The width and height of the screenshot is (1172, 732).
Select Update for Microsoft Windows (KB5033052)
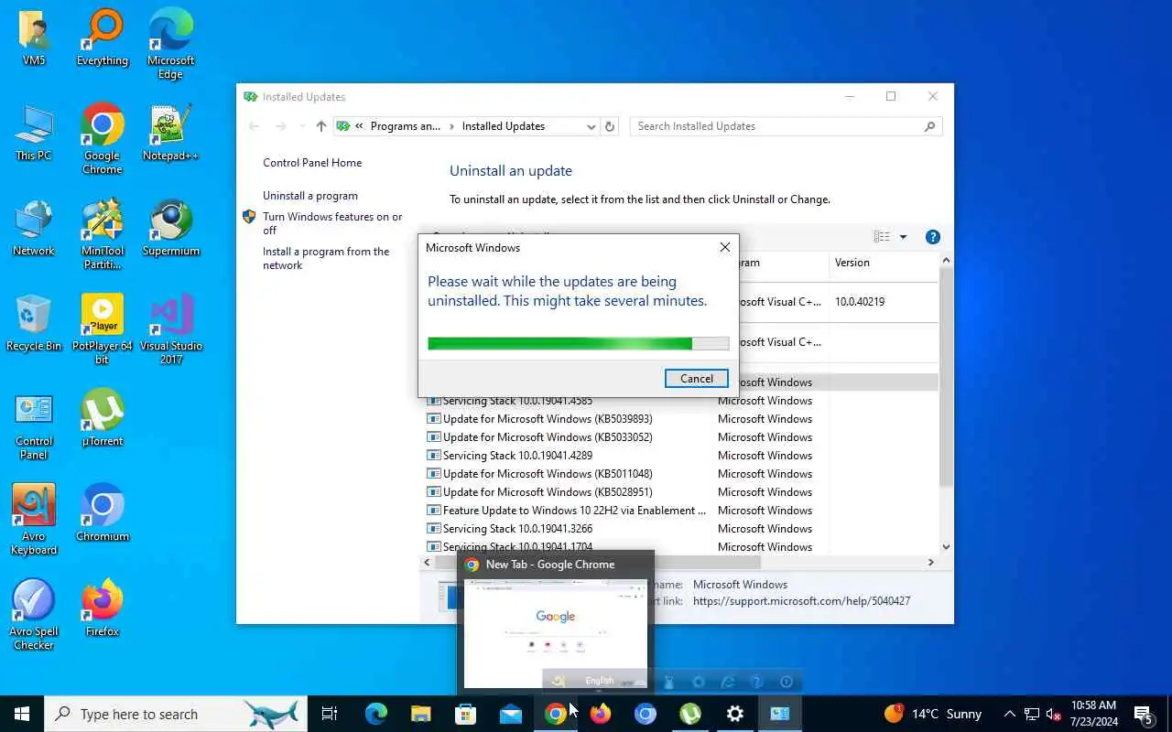(x=548, y=437)
